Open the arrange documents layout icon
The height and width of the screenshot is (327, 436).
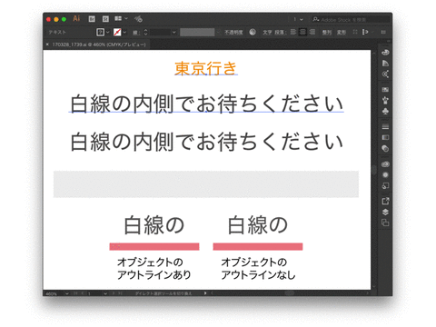pyautogui.click(x=118, y=19)
